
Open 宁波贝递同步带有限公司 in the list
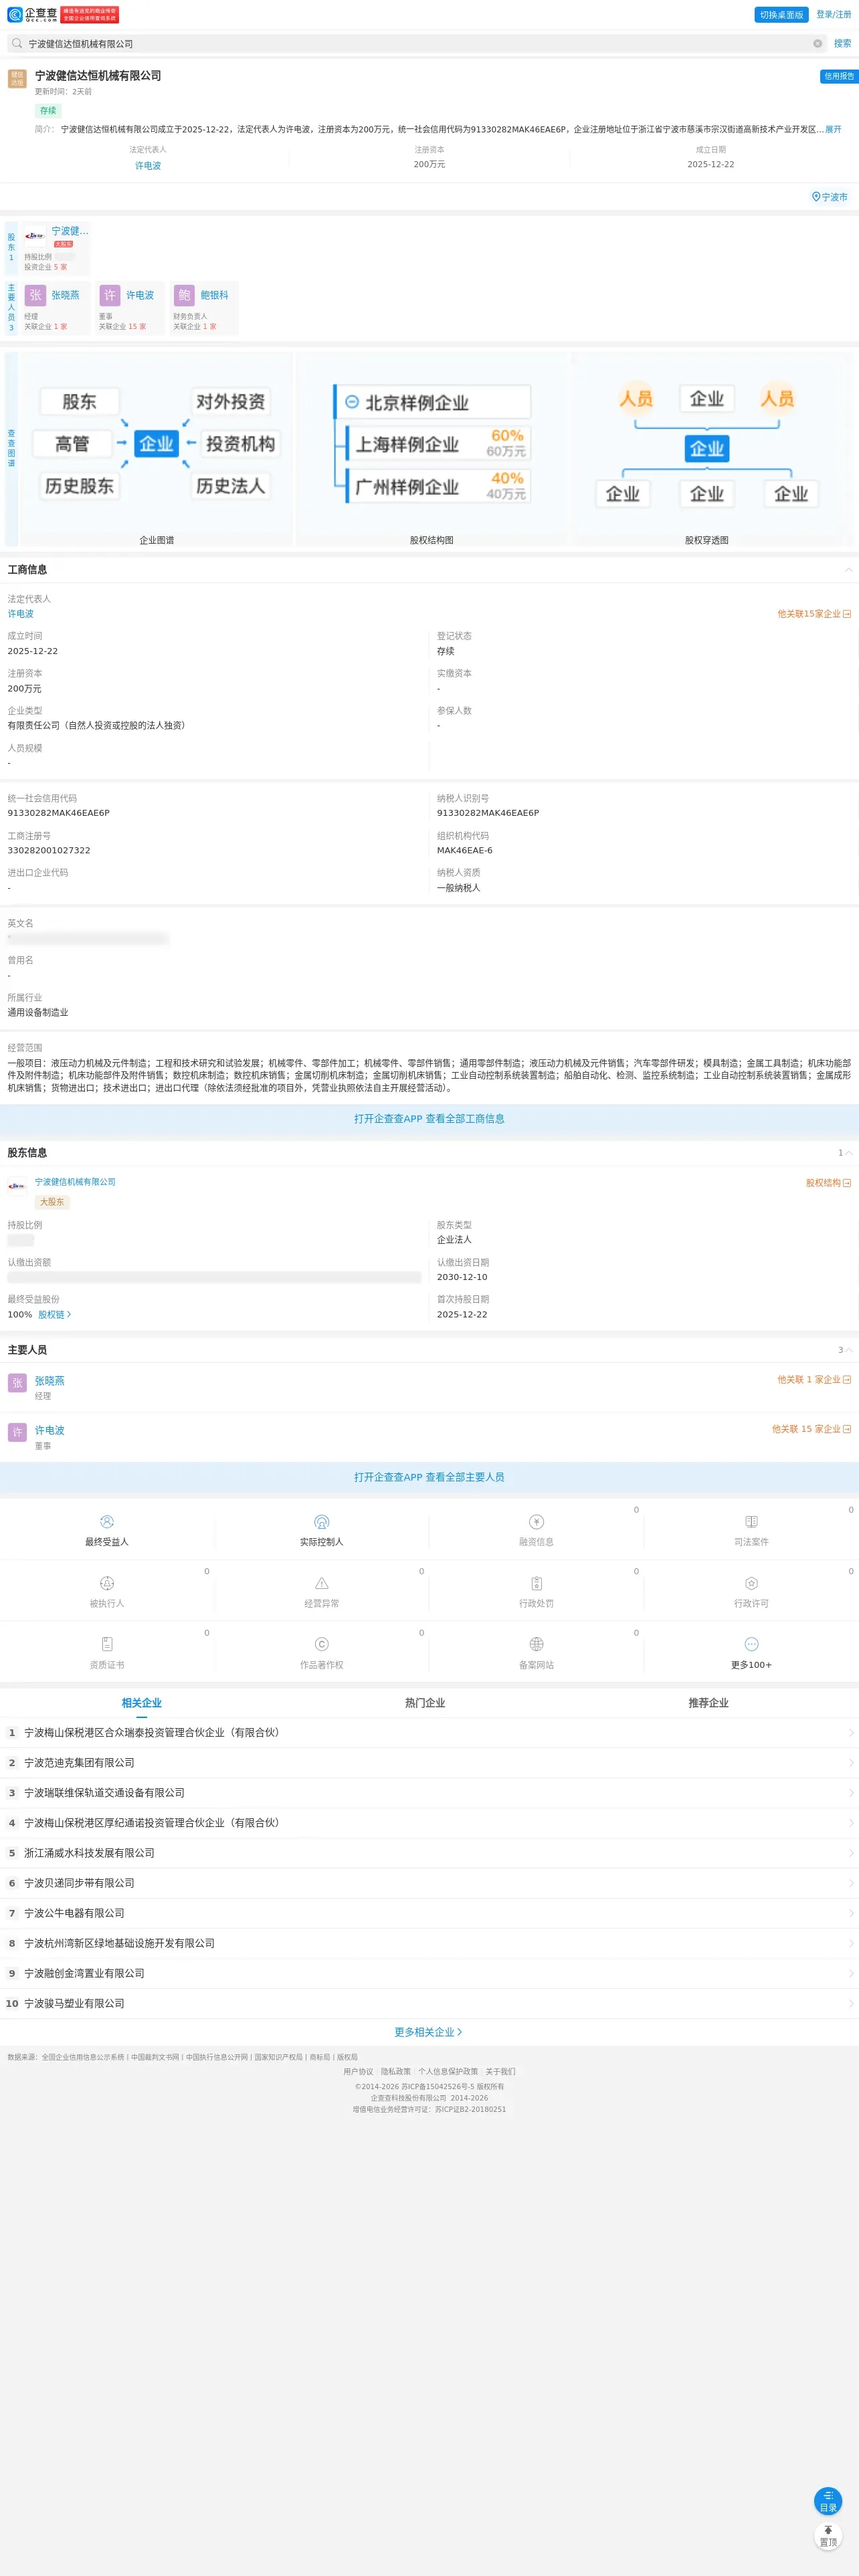[x=429, y=1883]
